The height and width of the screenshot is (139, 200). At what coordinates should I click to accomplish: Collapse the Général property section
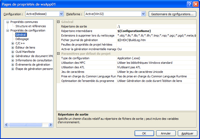pos(58,22)
